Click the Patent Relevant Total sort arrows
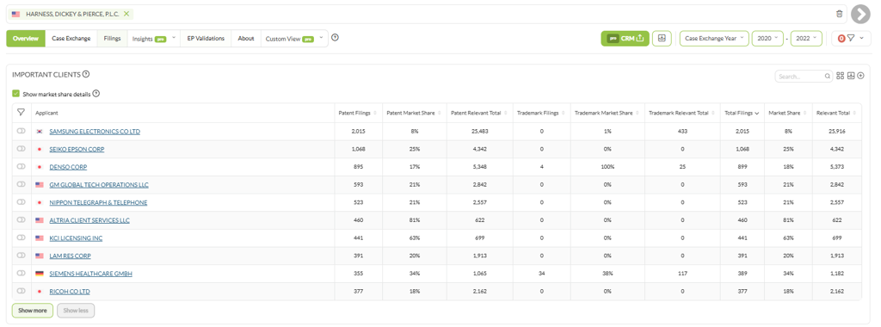The width and height of the screenshot is (881, 327). (x=505, y=113)
